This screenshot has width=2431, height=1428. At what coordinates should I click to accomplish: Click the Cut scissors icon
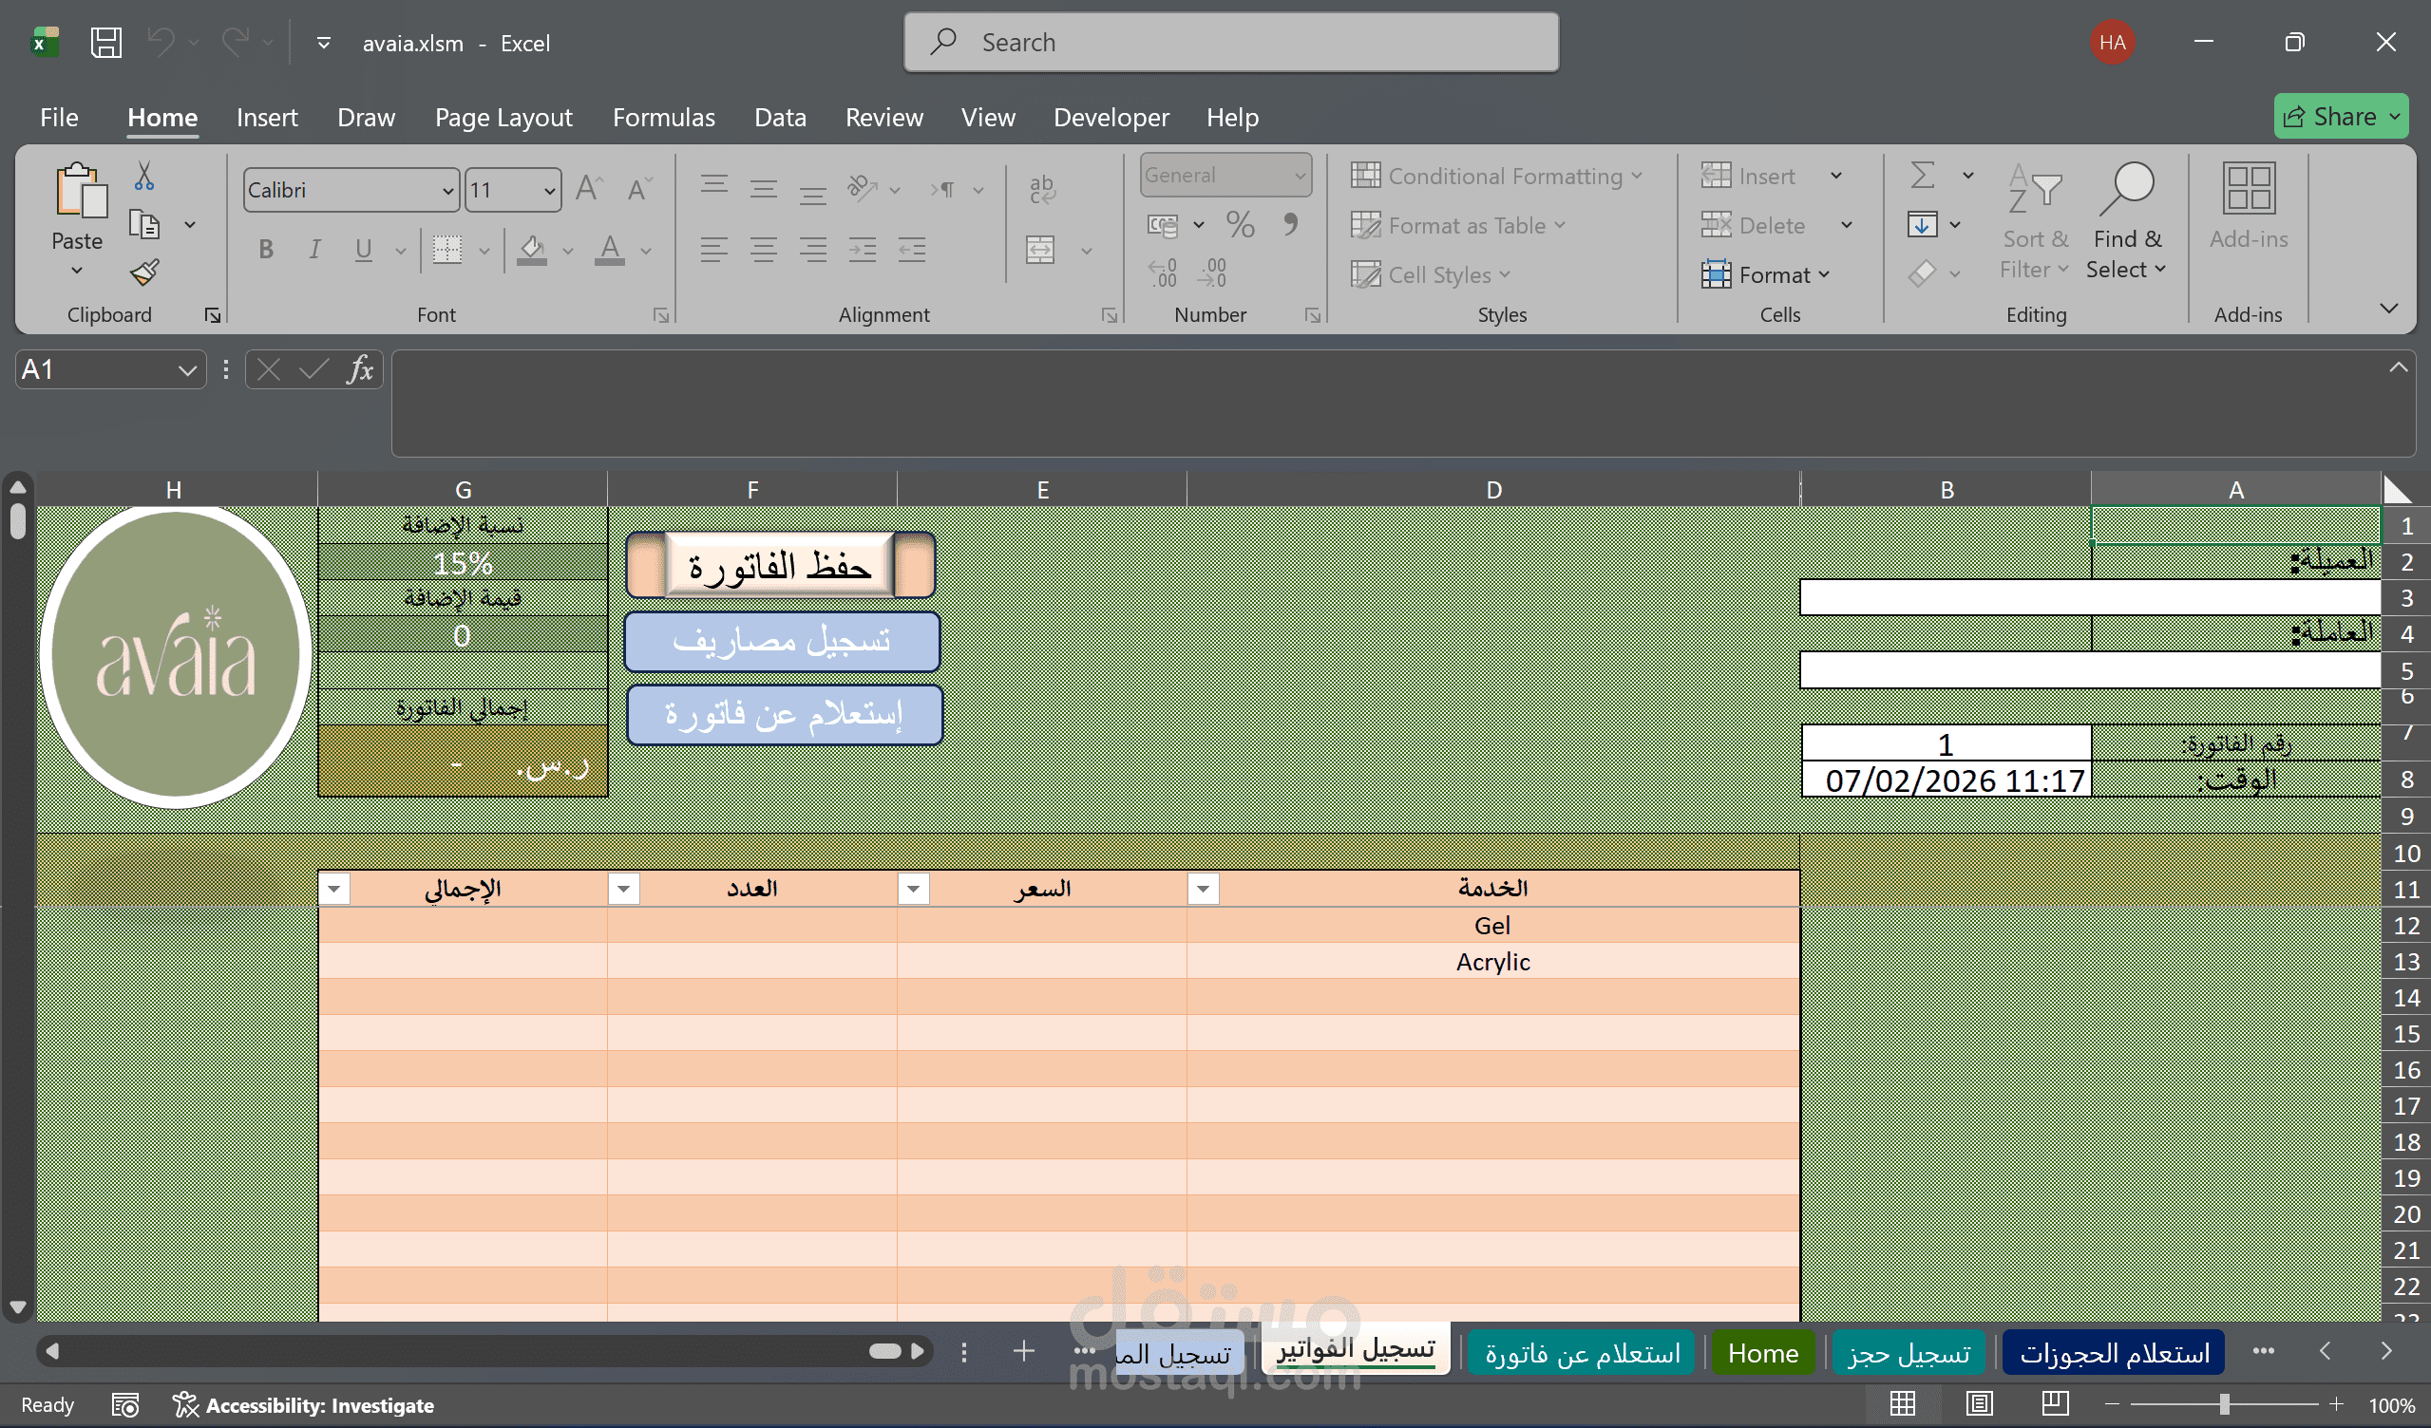[143, 176]
